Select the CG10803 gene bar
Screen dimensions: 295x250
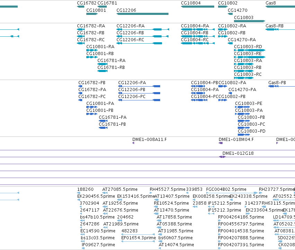tap(250, 21)
